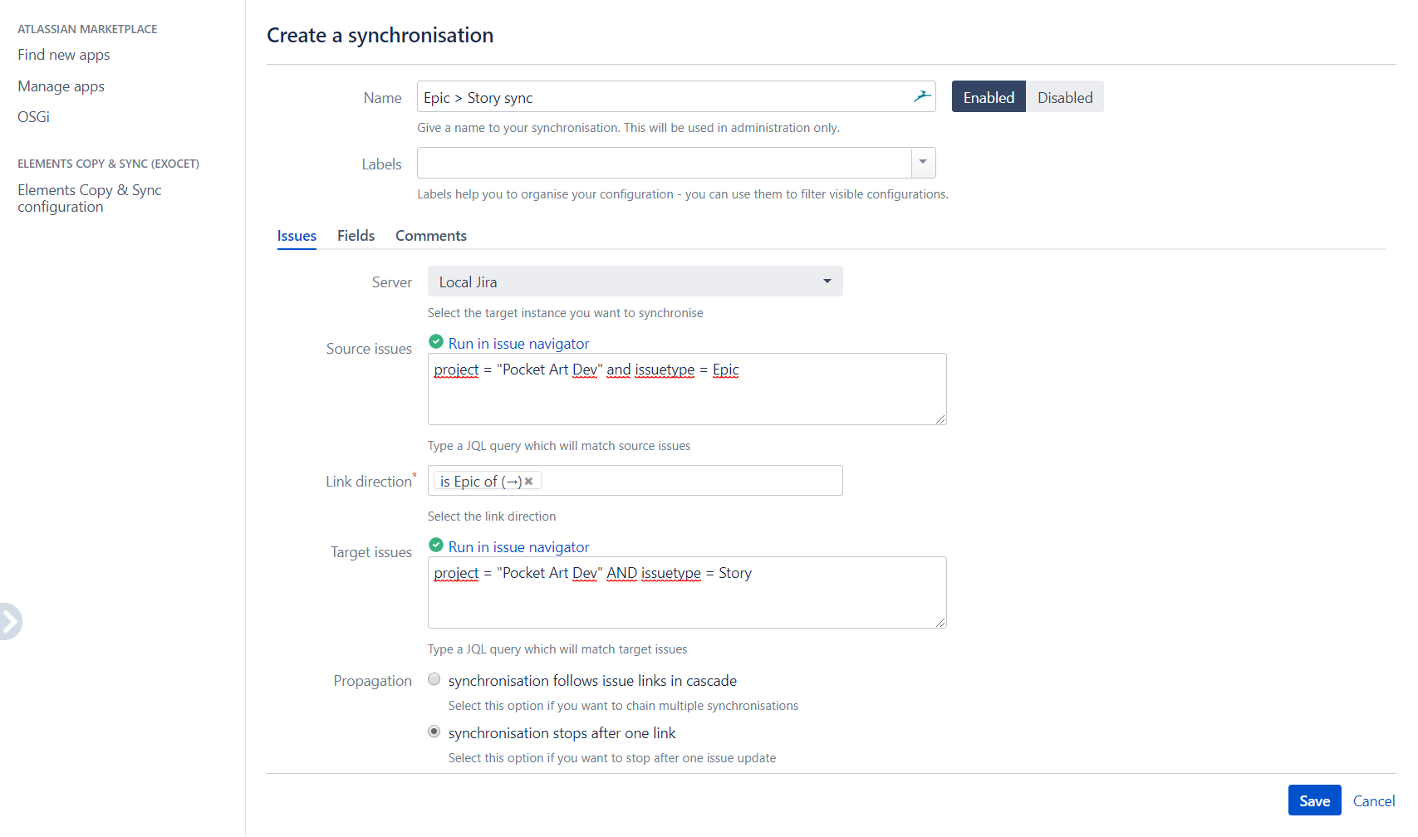The image size is (1418, 837).
Task: Open the Link direction selection field
Action: [x=689, y=481]
